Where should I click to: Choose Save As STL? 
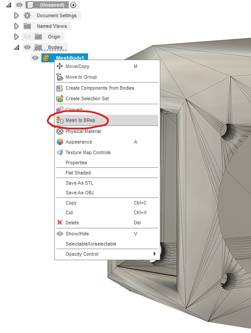pyautogui.click(x=107, y=183)
